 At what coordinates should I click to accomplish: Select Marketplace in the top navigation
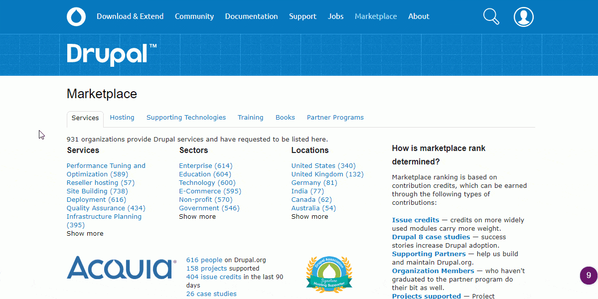point(376,16)
